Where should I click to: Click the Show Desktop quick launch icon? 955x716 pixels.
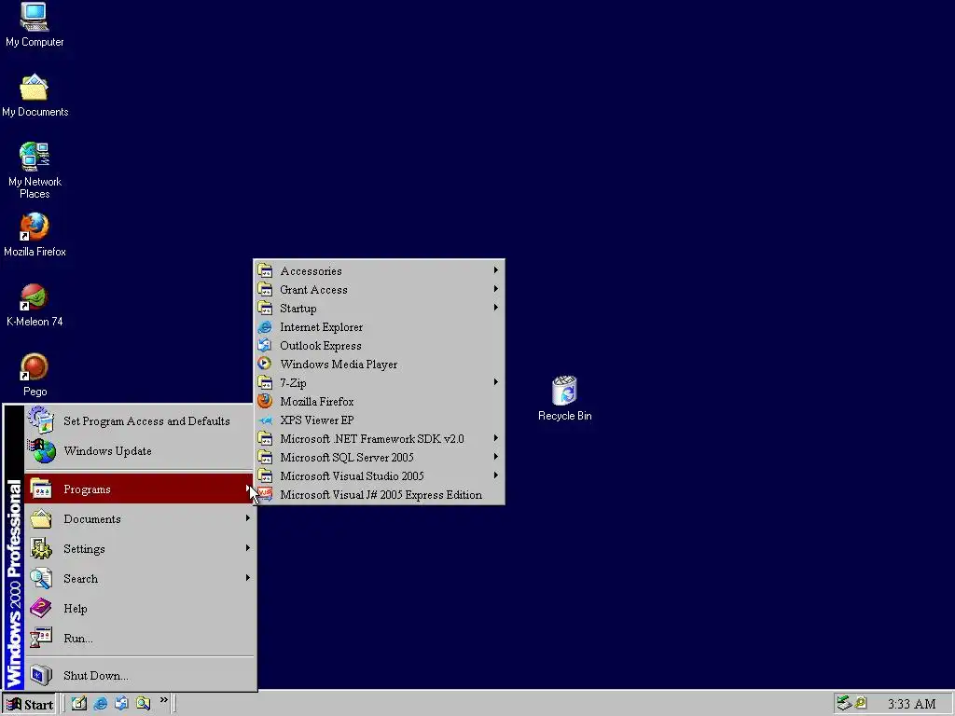(x=79, y=703)
